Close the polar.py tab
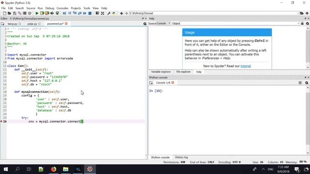This screenshot has height=174, width=310. coord(39,24)
